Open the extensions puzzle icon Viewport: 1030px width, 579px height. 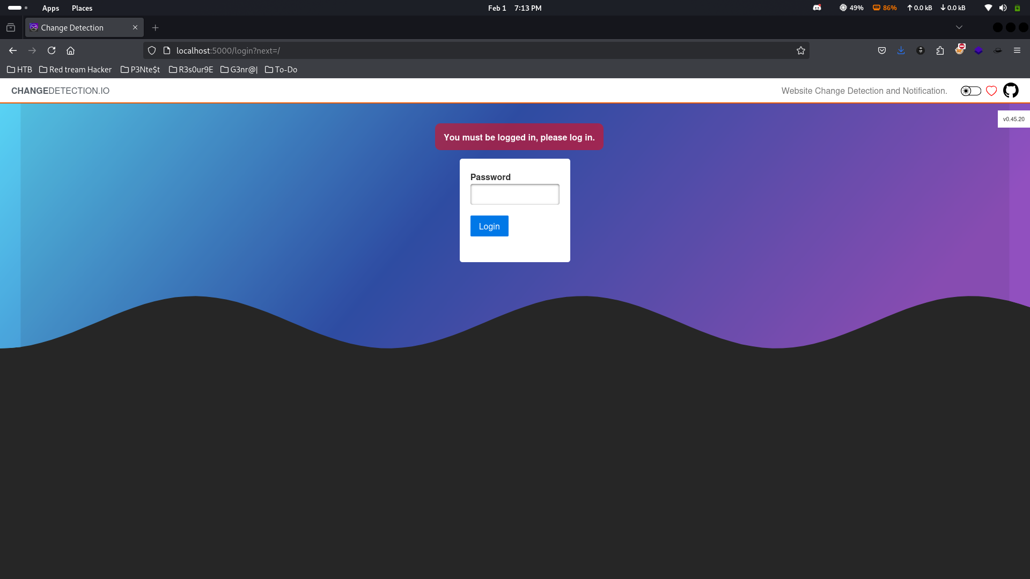(x=940, y=50)
